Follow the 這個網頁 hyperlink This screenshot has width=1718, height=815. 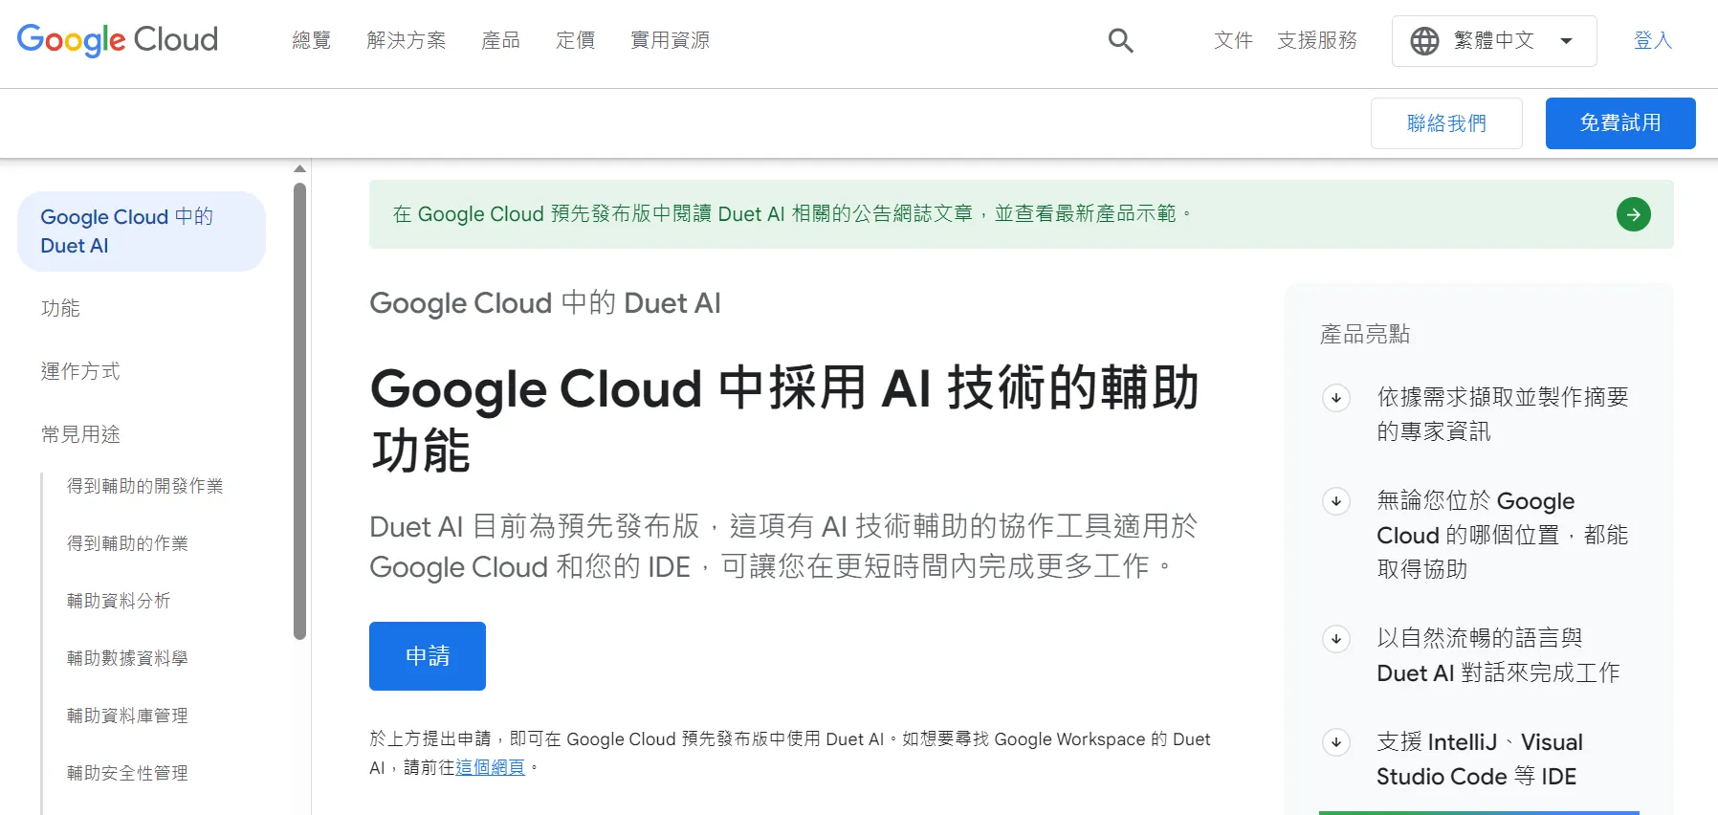click(490, 767)
